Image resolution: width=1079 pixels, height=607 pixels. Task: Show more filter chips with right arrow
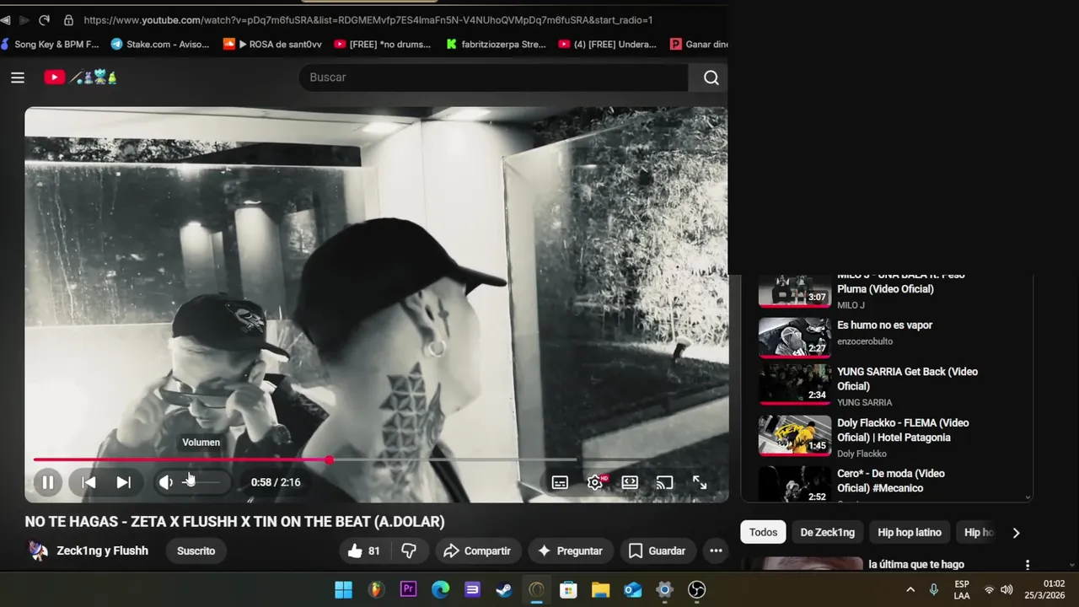point(1016,533)
